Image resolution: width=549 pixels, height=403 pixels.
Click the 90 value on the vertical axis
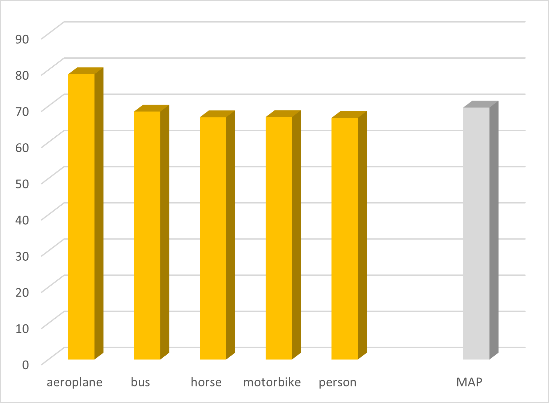point(22,39)
